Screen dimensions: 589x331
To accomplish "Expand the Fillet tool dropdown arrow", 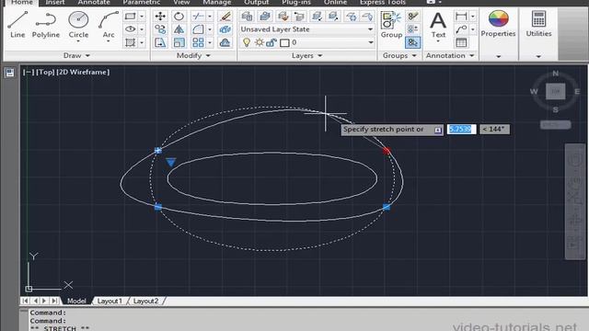I will point(210,29).
